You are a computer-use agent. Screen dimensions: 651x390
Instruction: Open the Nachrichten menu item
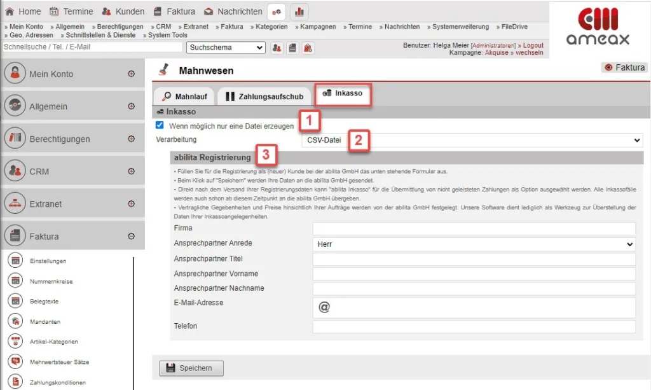(239, 11)
